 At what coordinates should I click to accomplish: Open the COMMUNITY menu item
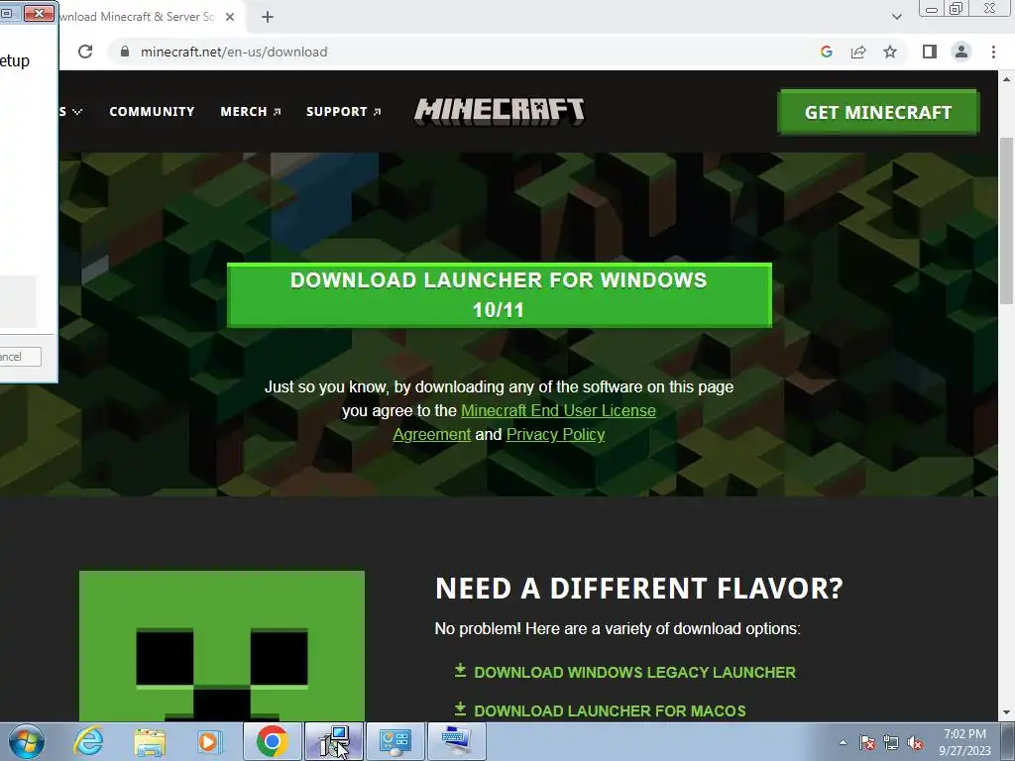tap(152, 111)
